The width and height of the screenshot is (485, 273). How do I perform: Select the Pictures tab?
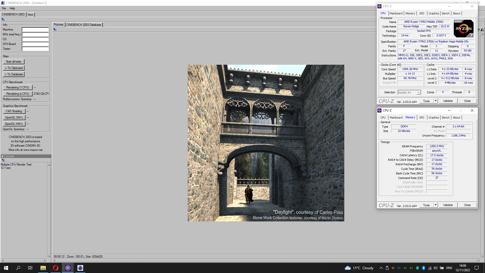(58, 25)
